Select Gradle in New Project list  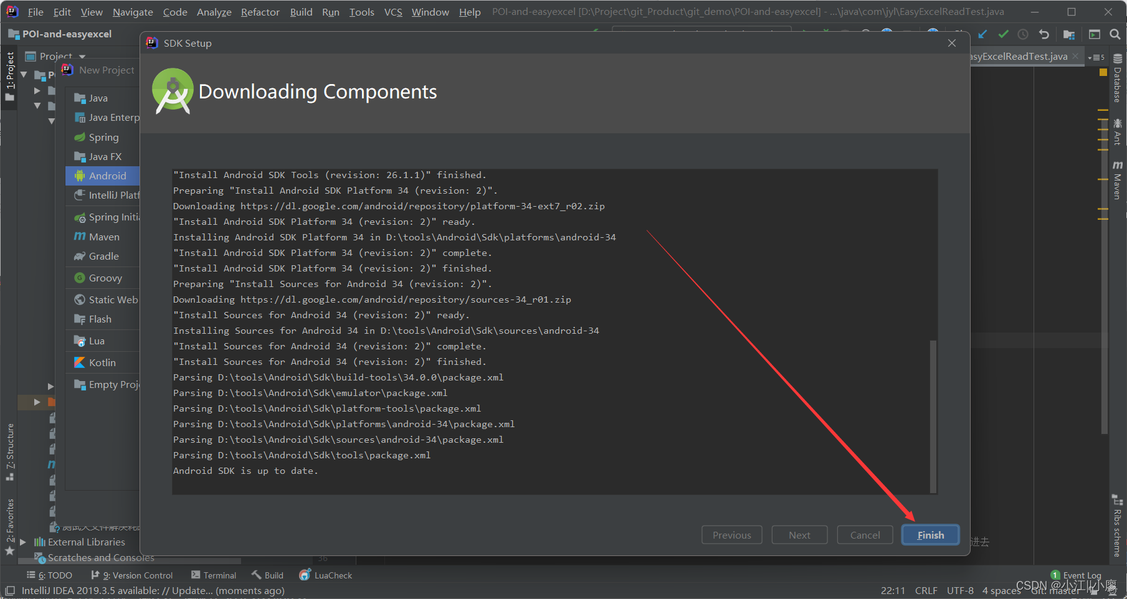103,256
